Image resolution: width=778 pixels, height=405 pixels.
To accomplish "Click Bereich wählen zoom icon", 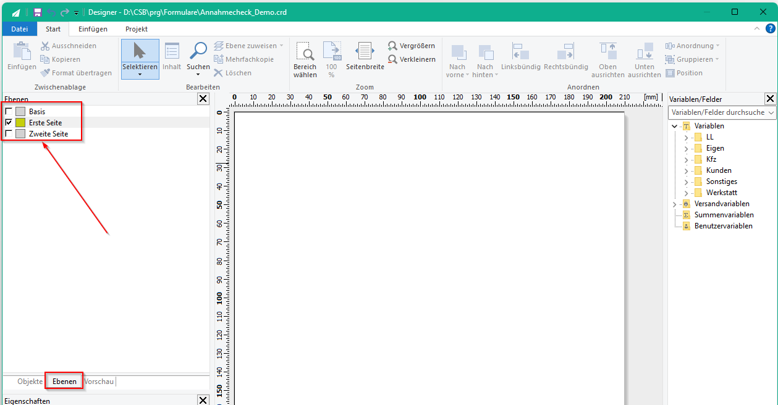I will point(305,51).
